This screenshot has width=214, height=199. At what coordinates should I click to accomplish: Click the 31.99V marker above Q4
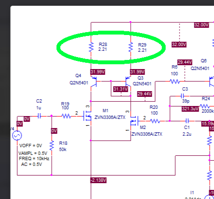tap(98, 72)
